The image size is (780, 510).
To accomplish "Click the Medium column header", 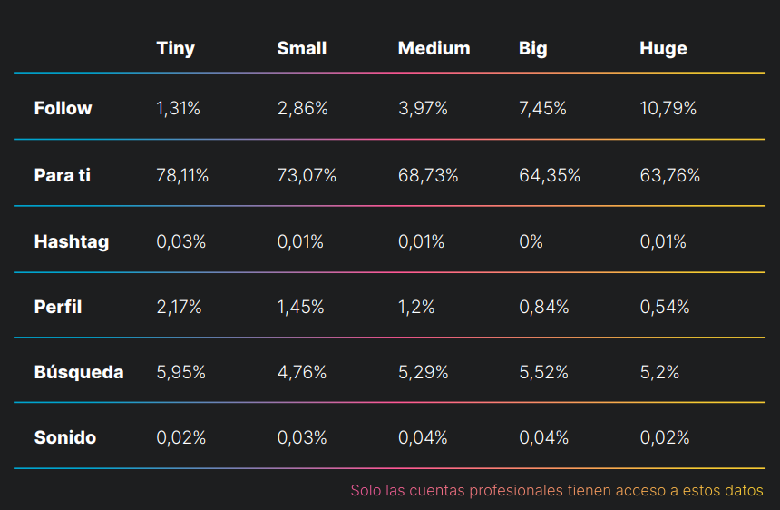I will click(x=434, y=48).
